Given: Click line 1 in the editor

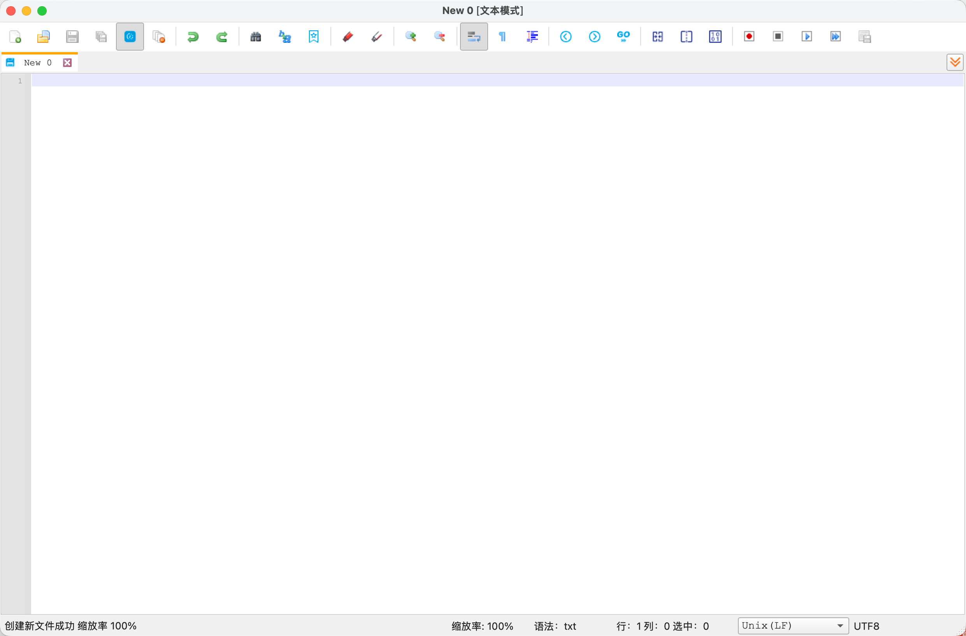Looking at the screenshot, I should tap(487, 80).
